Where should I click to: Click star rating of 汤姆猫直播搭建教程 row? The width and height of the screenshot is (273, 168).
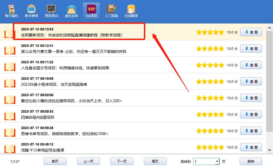click(210, 32)
